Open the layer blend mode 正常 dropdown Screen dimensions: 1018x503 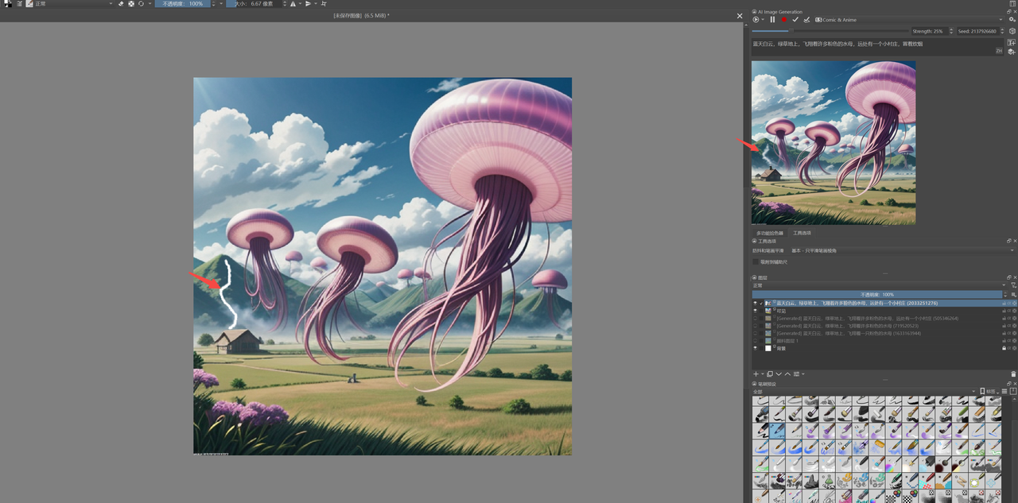tap(875, 285)
